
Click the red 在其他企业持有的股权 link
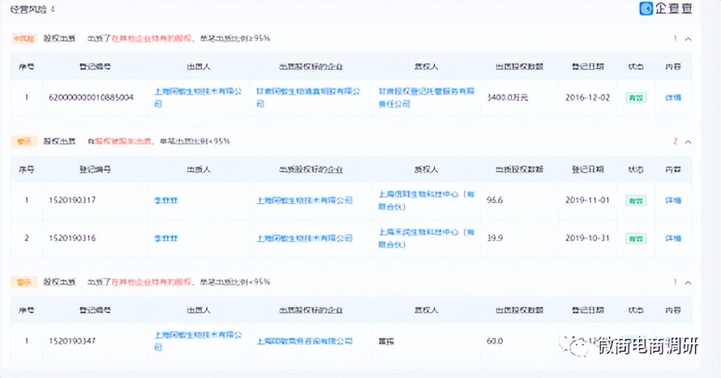pyautogui.click(x=139, y=38)
